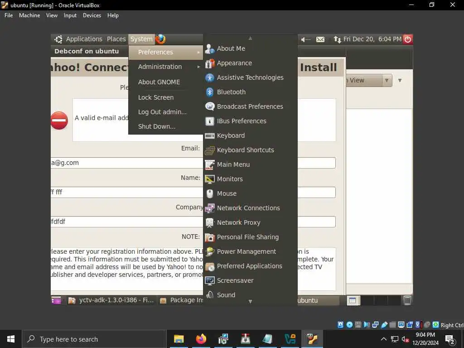Open Monitors display settings
The height and width of the screenshot is (348, 464).
pos(250,179)
